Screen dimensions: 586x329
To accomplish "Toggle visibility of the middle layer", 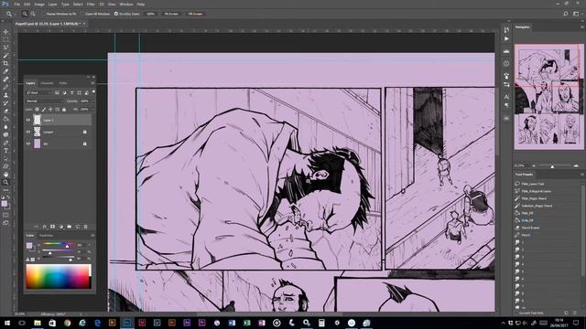I will click(28, 132).
